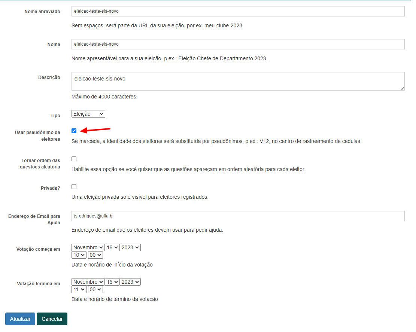Image resolution: width=416 pixels, height=332 pixels.
Task: Open the Tipo dropdown
Action: point(88,114)
